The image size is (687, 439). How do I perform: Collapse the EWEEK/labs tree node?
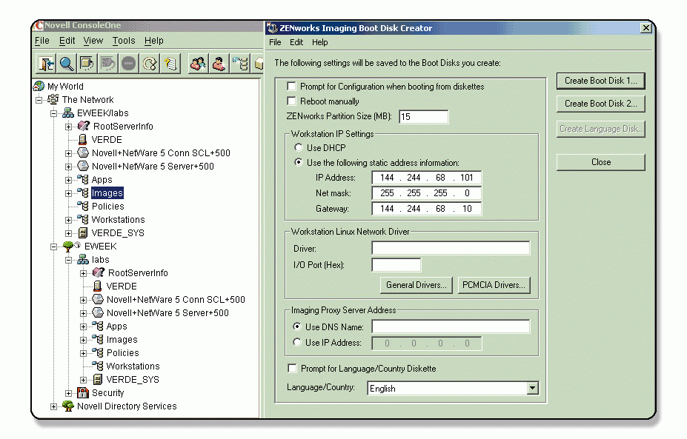point(53,113)
